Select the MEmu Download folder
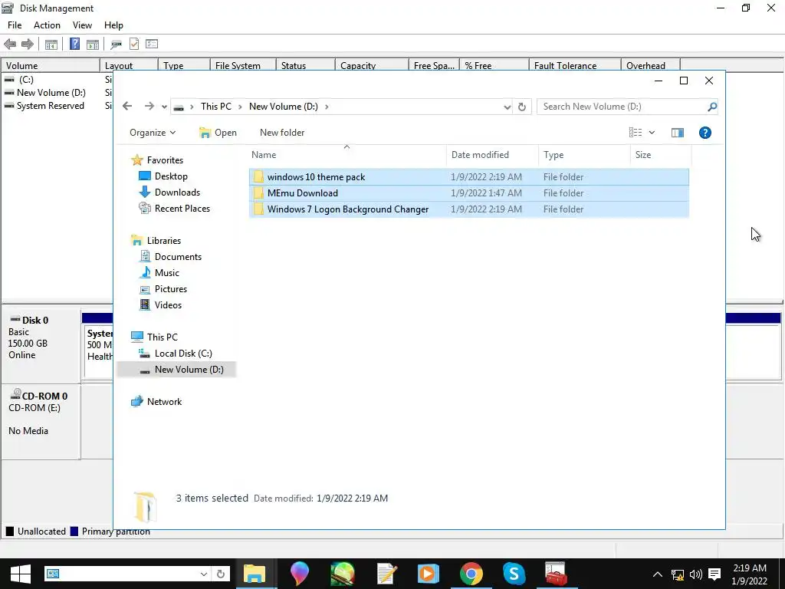This screenshot has width=785, height=589. (x=468, y=192)
